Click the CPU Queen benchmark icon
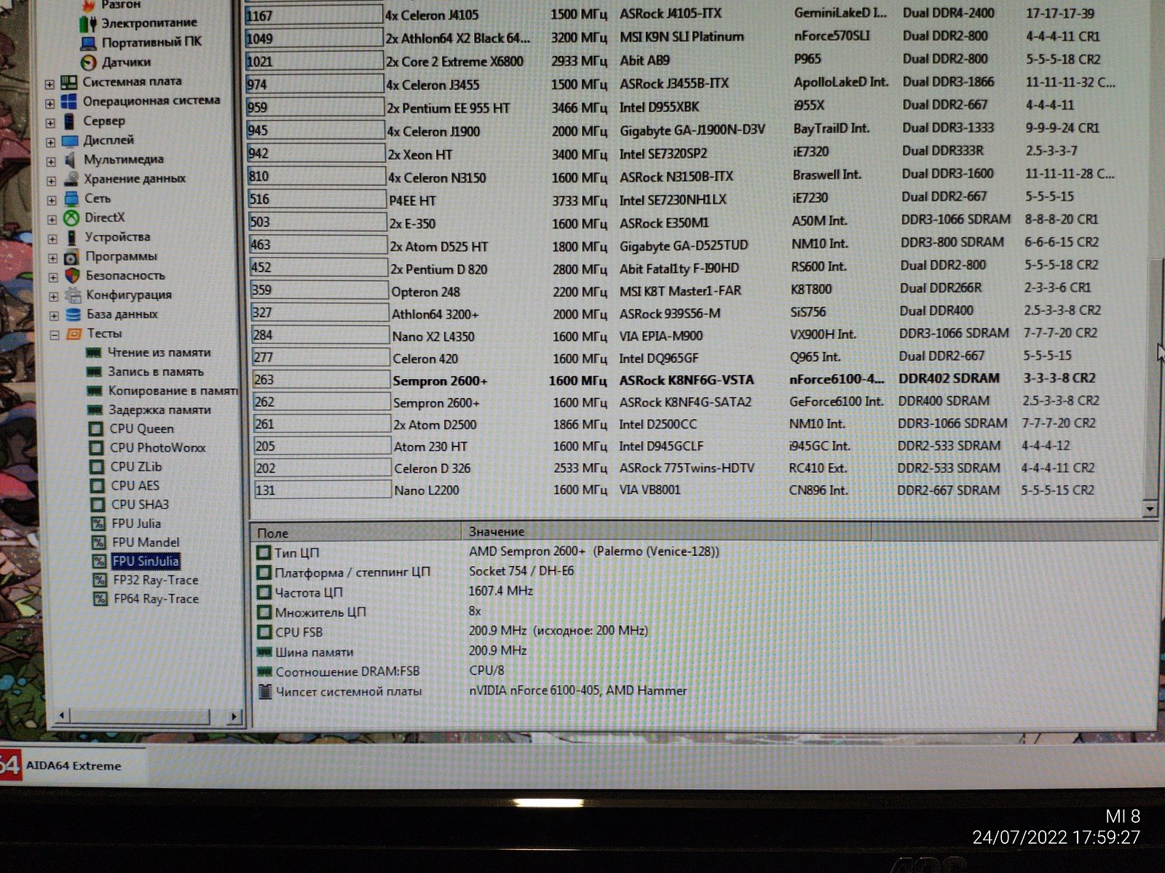Viewport: 1165px width, 873px height. [95, 429]
